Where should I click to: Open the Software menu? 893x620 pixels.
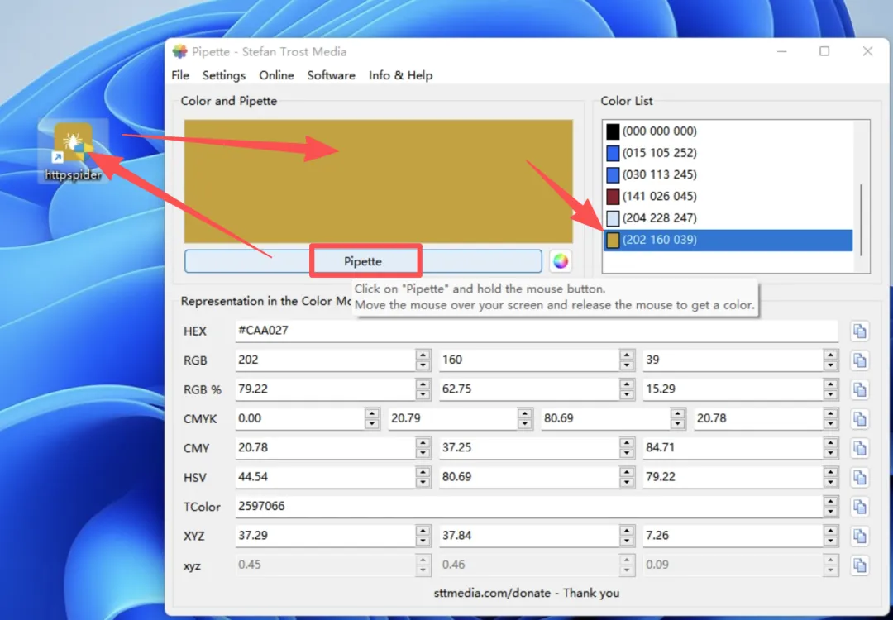tap(331, 75)
